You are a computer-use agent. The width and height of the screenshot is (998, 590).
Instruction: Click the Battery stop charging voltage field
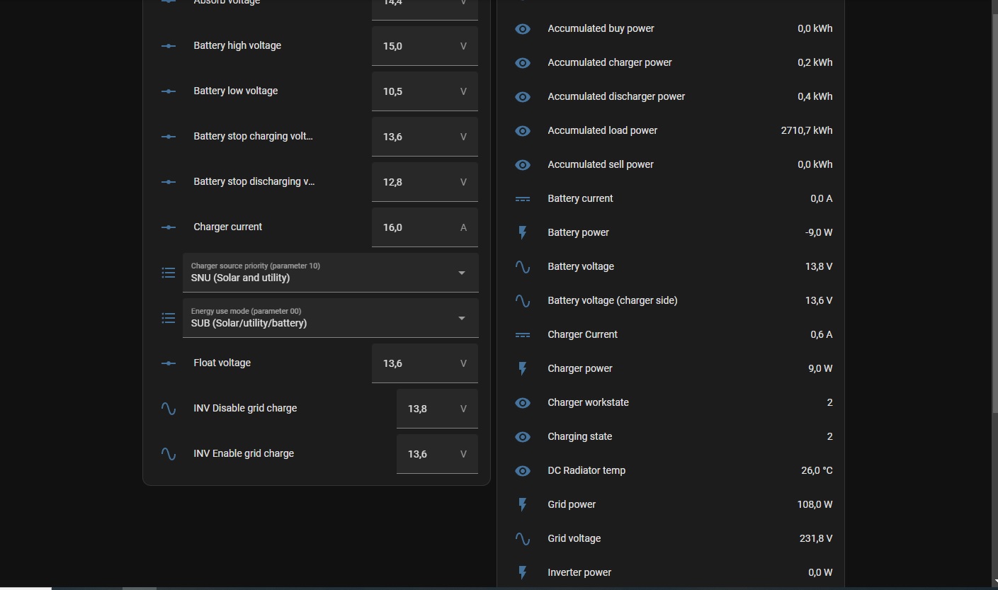click(416, 137)
